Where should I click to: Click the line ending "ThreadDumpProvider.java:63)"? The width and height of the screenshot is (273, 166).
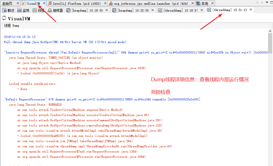coord(95,146)
